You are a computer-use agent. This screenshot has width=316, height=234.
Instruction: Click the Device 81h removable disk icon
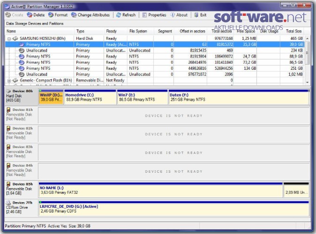click(x=8, y=110)
